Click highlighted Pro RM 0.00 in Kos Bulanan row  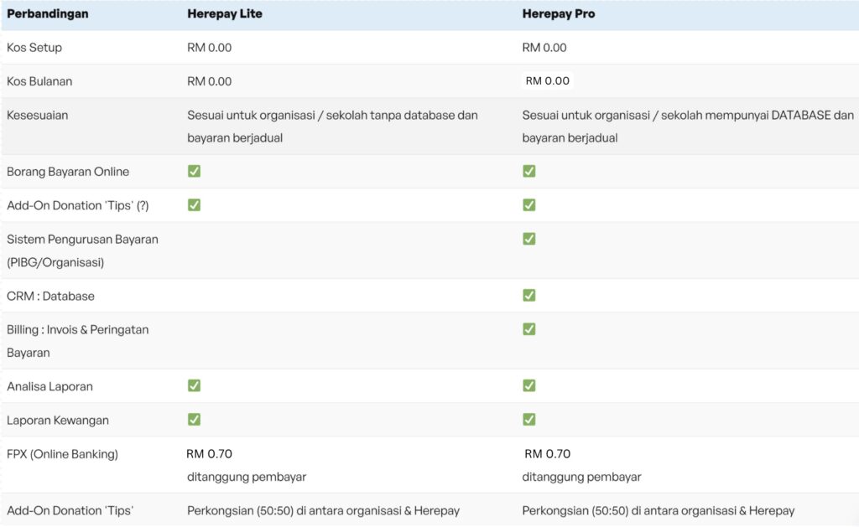pos(547,81)
